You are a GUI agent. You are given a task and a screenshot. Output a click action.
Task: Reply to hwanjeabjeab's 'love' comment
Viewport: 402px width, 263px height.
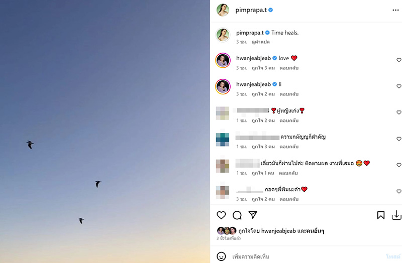pos(289,68)
